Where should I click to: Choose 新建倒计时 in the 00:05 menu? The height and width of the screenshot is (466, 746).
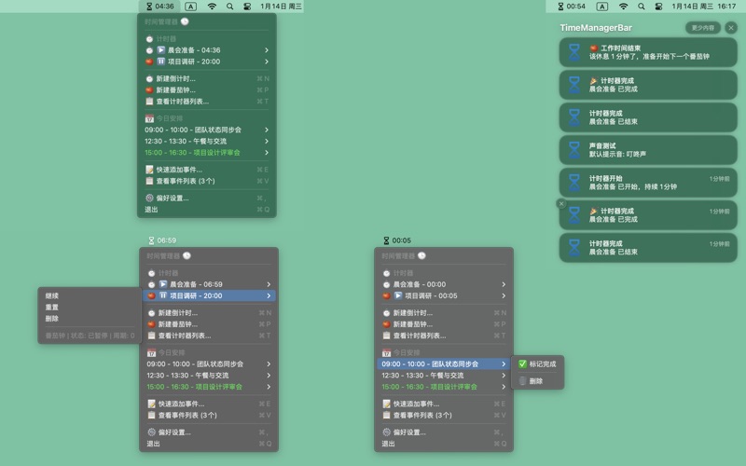click(x=444, y=313)
